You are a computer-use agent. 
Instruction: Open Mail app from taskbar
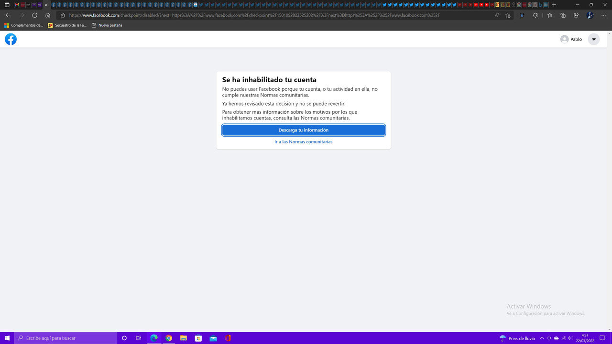(x=213, y=338)
